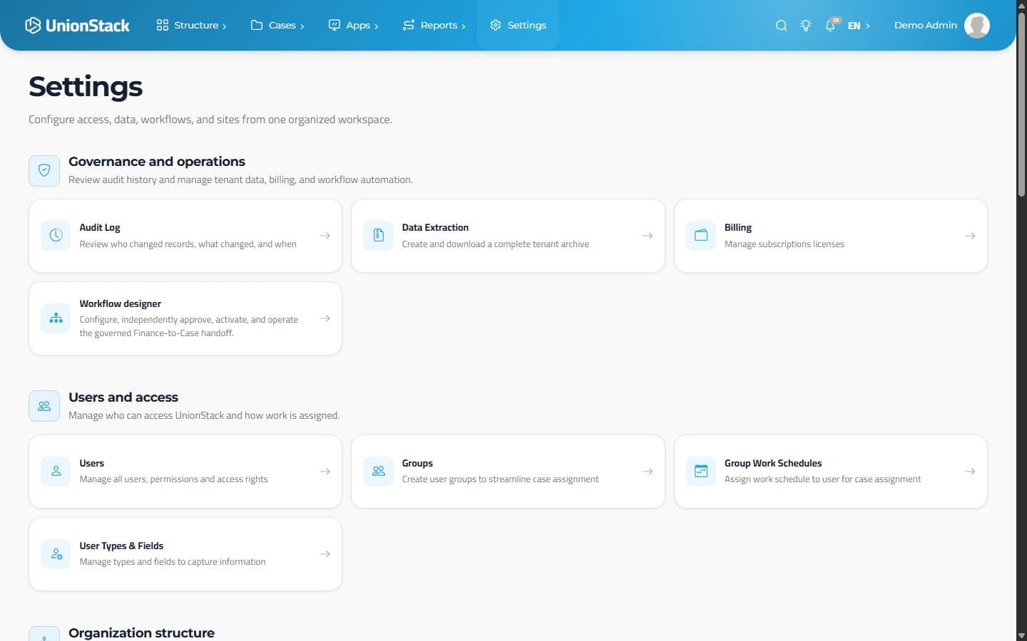Click the Groups people icon

[x=379, y=471]
